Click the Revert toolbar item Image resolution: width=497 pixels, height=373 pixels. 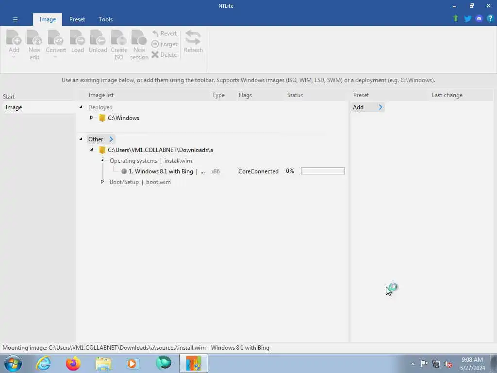coord(164,34)
